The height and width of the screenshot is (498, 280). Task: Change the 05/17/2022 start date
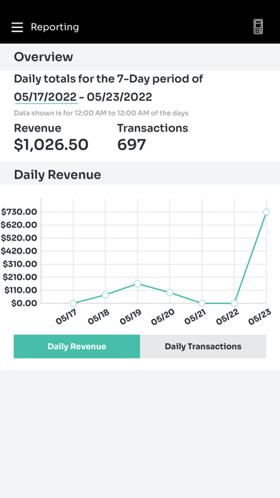tap(45, 97)
